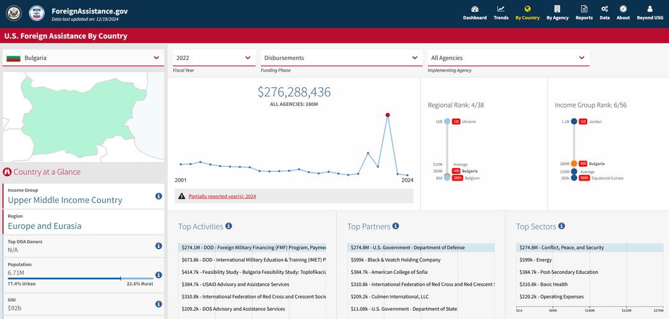Open the Disbursements Funding Phase dropdown

tap(341, 58)
